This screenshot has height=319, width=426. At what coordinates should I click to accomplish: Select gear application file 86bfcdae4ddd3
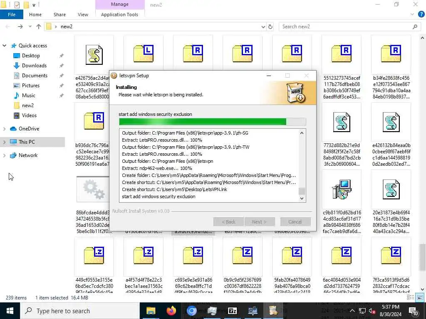coord(93,189)
